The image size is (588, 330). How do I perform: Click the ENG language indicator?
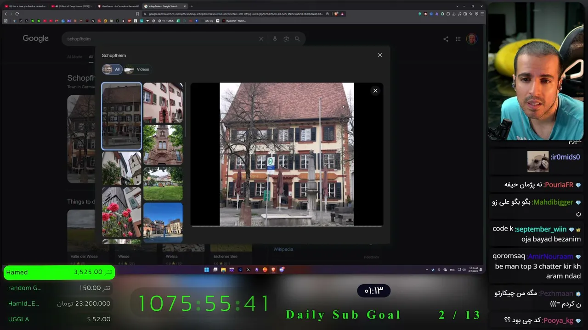point(452,269)
